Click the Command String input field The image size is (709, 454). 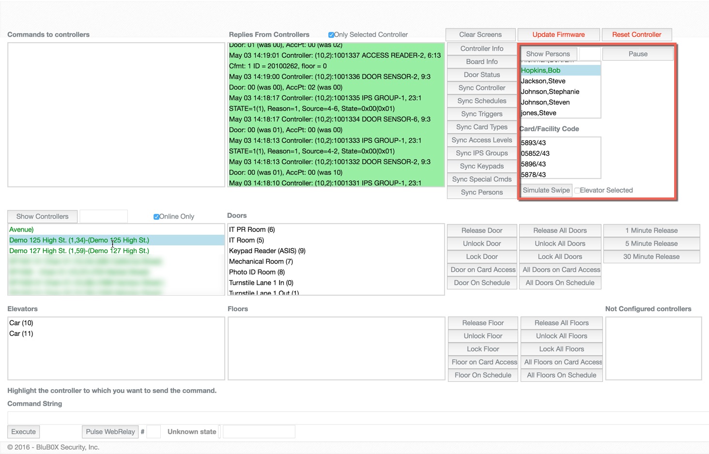[x=357, y=418]
